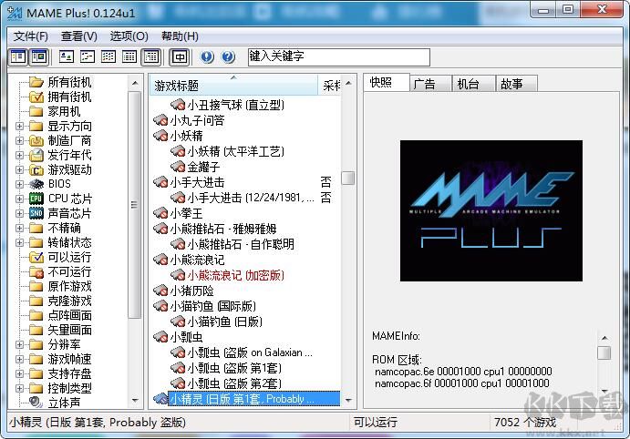This screenshot has width=630, height=439.
Task: Switch to the 故事 tab
Action: point(517,84)
